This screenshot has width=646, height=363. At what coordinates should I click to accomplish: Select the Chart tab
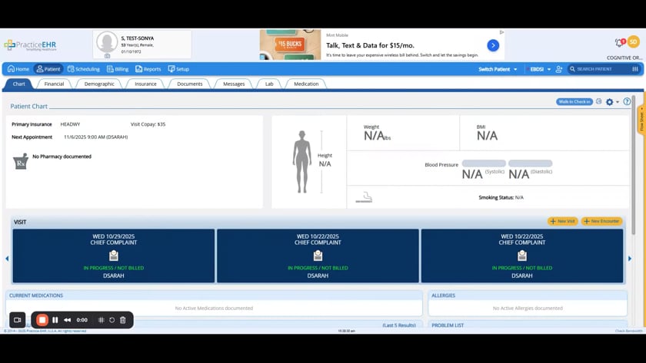pos(18,84)
